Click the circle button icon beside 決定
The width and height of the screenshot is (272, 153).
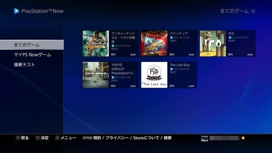tap(38, 138)
